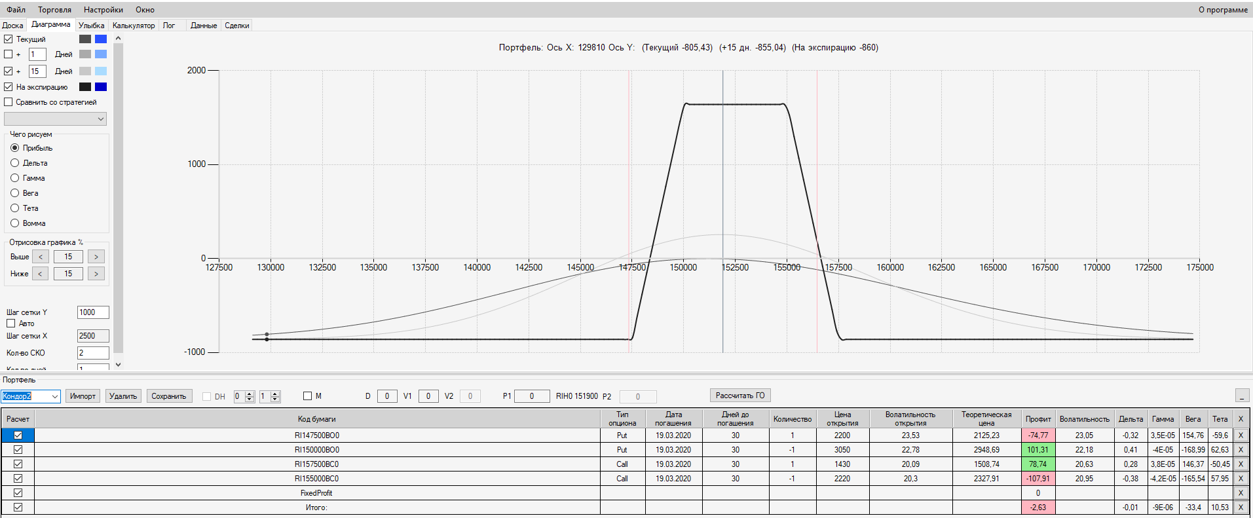The width and height of the screenshot is (1253, 518).
Task: Toggle the +15 Дней curve checkbox
Action: point(9,71)
